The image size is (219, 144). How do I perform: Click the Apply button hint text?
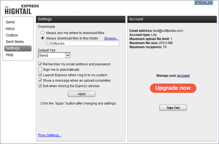[x=78, y=103]
